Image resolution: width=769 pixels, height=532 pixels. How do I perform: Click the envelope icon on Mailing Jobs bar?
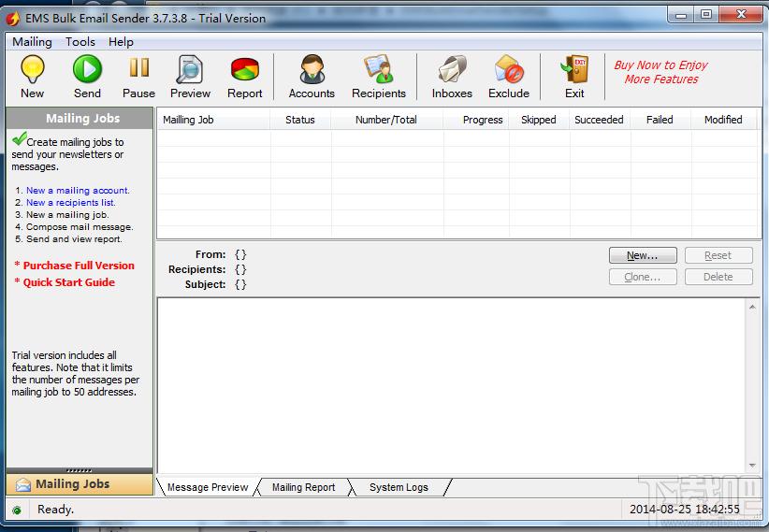tap(23, 484)
